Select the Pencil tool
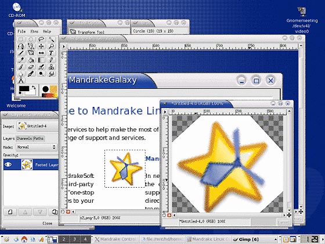Screen dimensions: 325x244 pyautogui.click(x=52, y=60)
